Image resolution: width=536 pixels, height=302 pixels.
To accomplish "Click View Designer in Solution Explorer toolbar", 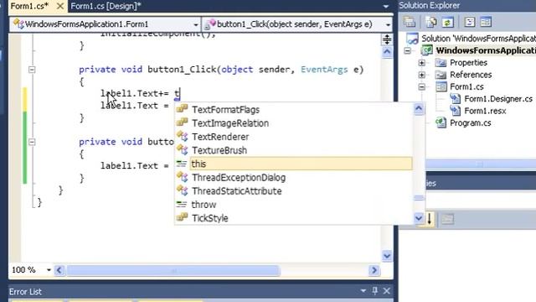I will (x=486, y=22).
